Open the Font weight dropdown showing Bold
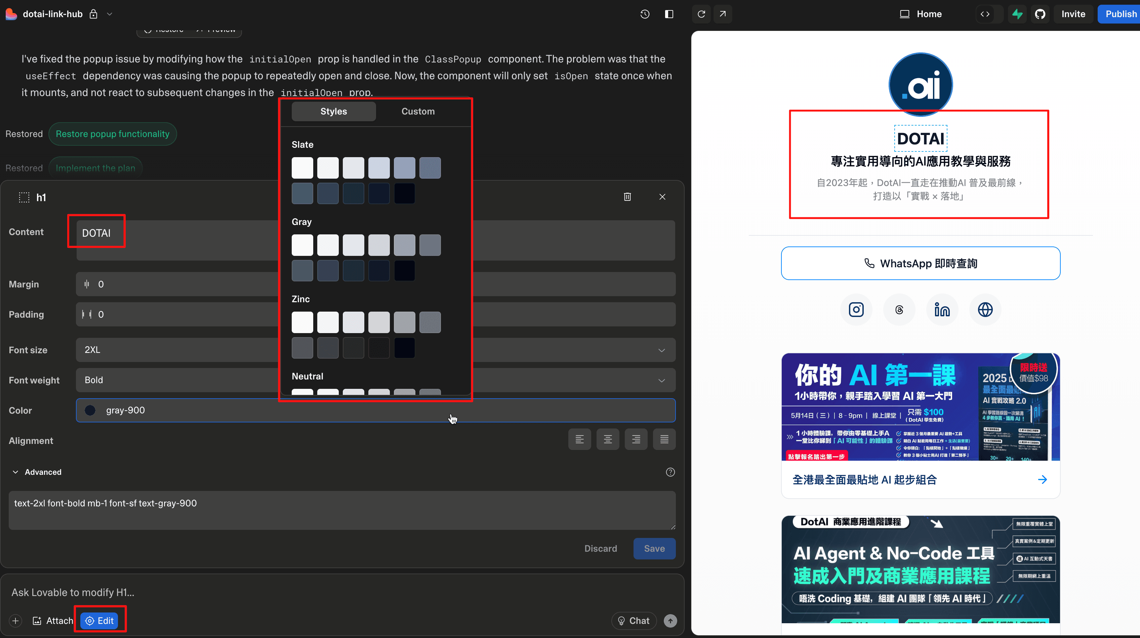1140x638 pixels. tap(376, 380)
